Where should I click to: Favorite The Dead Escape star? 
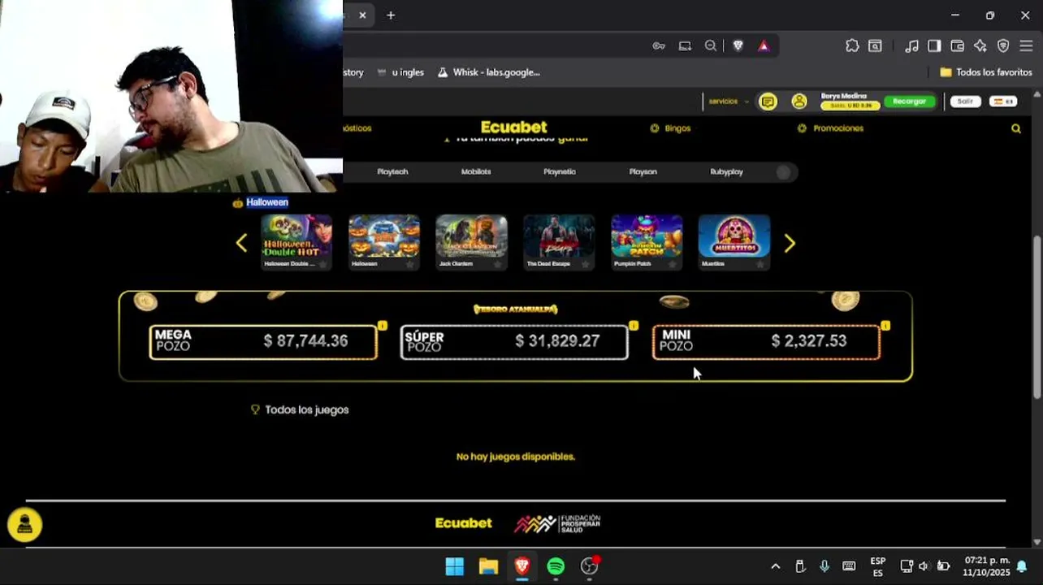pyautogui.click(x=585, y=264)
